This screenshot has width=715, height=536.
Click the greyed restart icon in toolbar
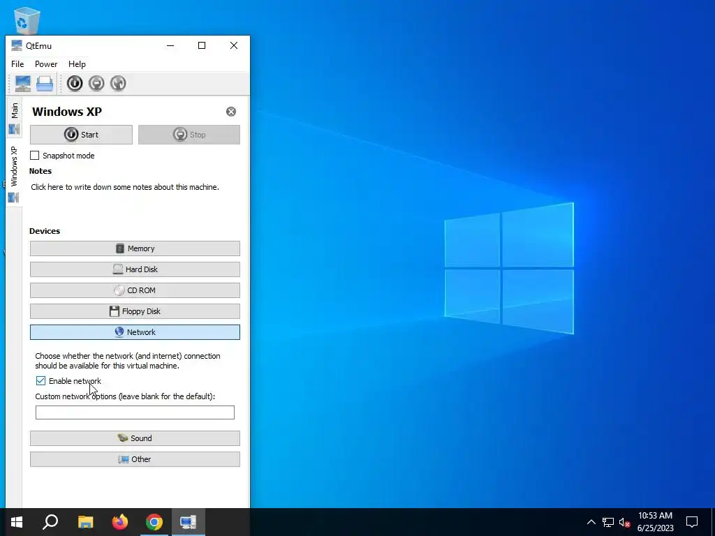coord(118,84)
